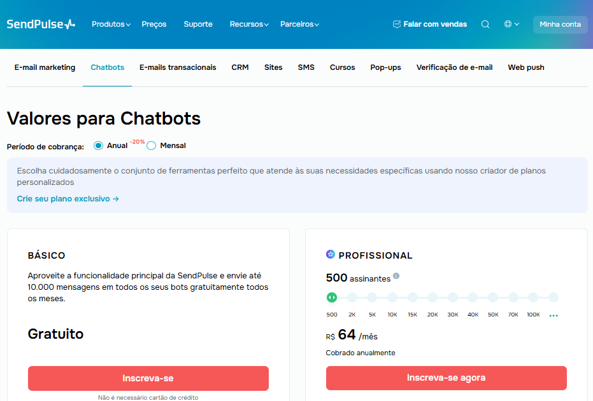Screen dimensions: 593x401
Task: Switch to Cursos tab
Action: click(342, 67)
